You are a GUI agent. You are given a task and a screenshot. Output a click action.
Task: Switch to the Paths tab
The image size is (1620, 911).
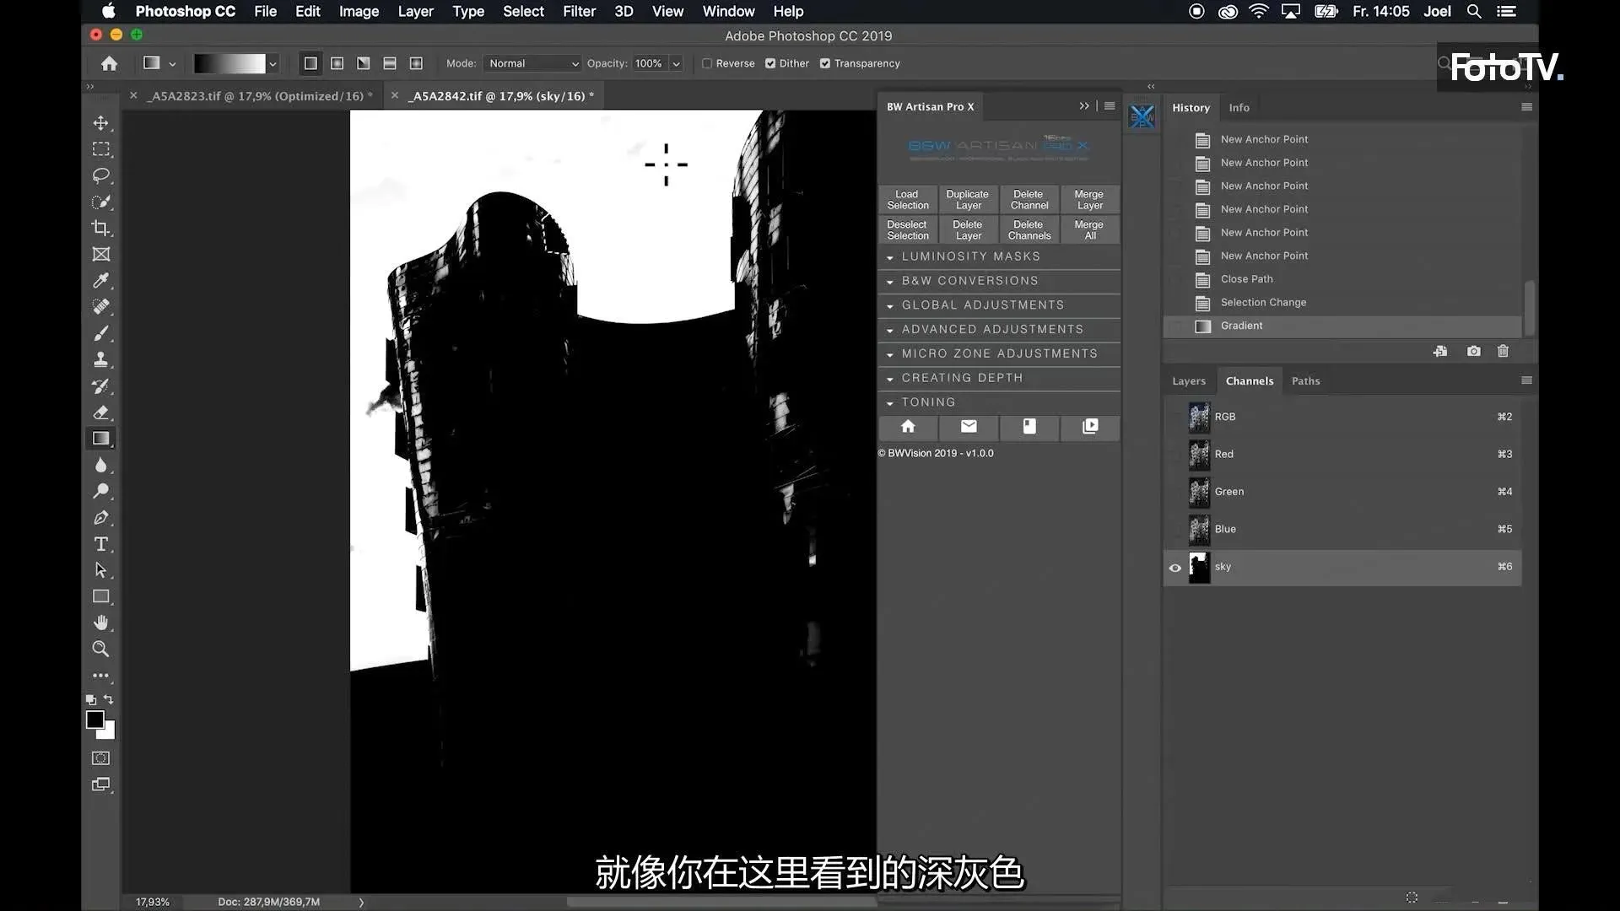[x=1305, y=381]
